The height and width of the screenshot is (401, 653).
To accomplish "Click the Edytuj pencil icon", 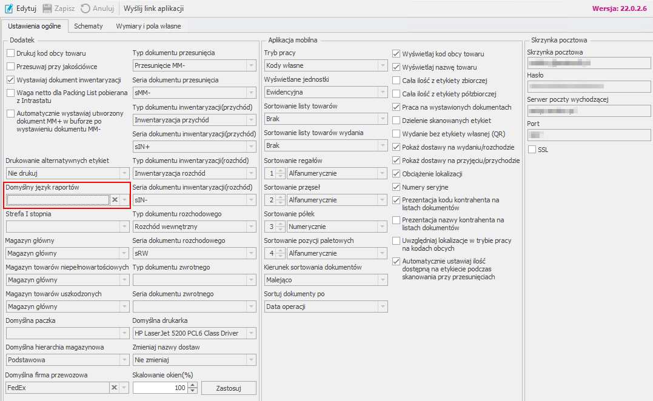I will pyautogui.click(x=8, y=8).
